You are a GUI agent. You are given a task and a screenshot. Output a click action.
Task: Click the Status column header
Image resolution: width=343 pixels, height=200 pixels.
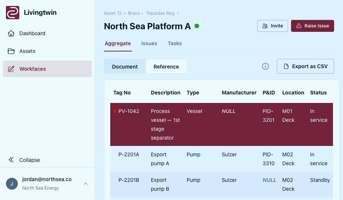[318, 93]
